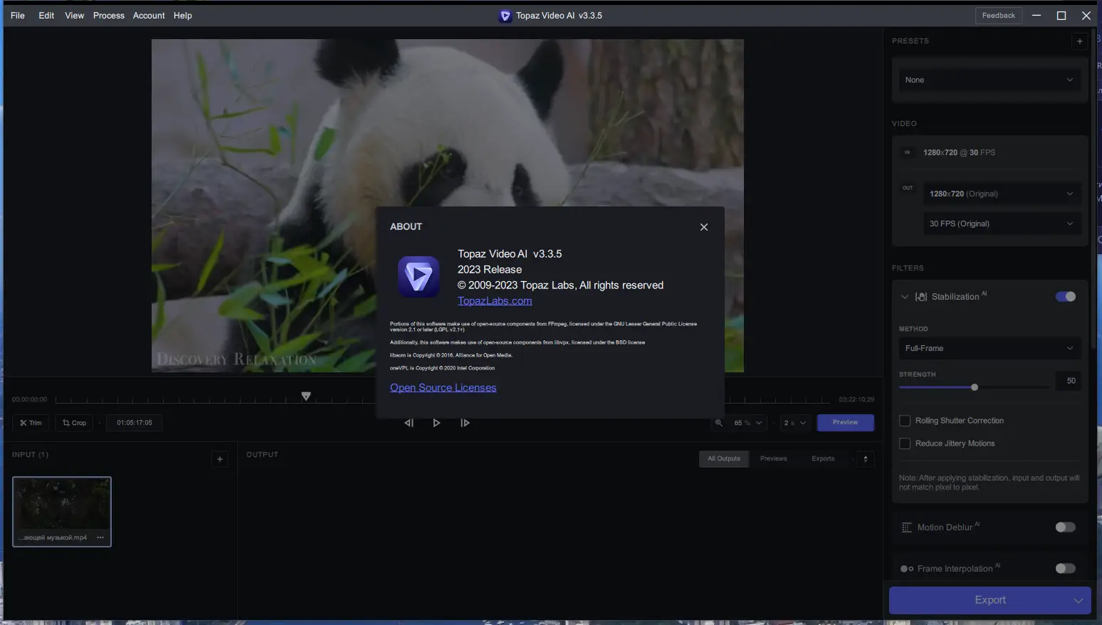
Task: Click the timeline playhead marker
Action: (306, 396)
